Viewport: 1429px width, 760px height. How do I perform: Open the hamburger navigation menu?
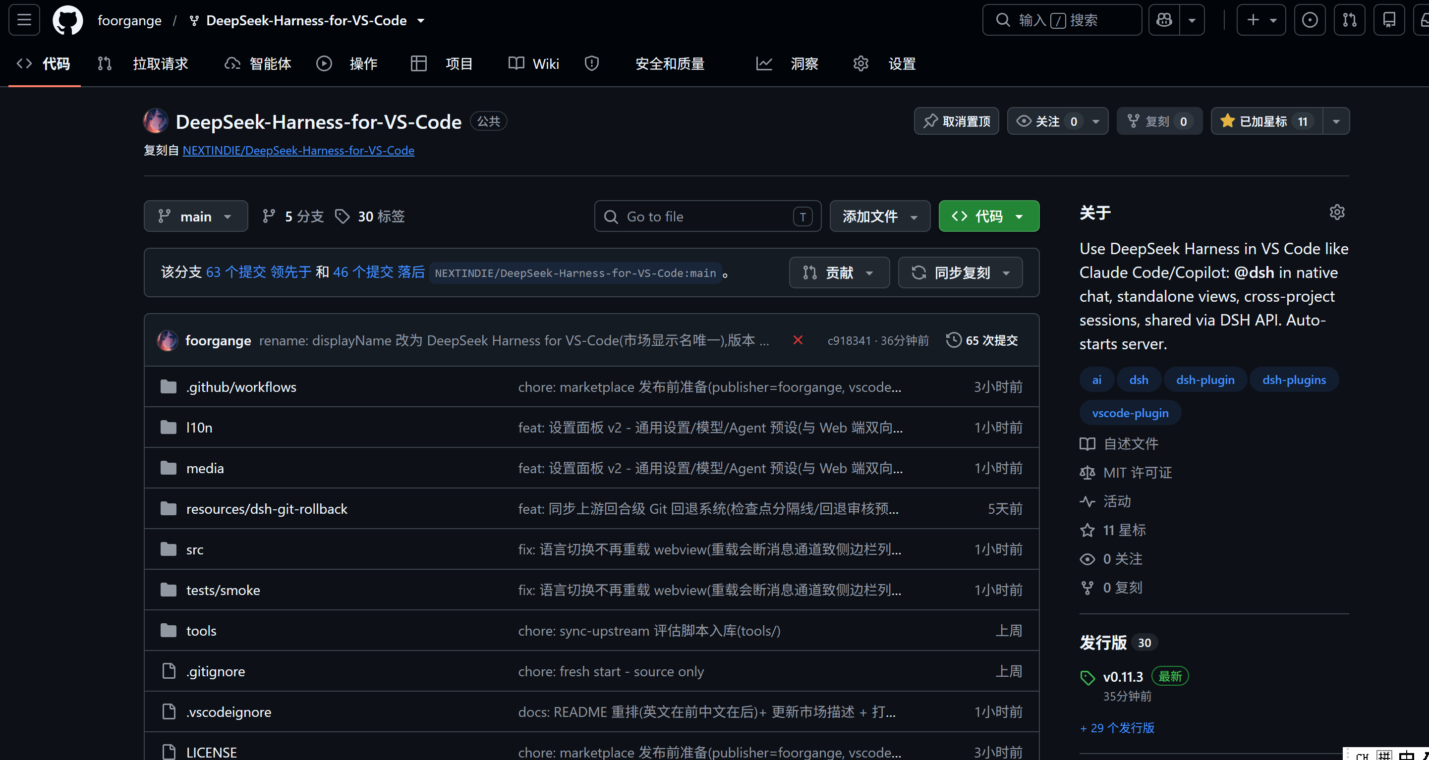(x=24, y=20)
